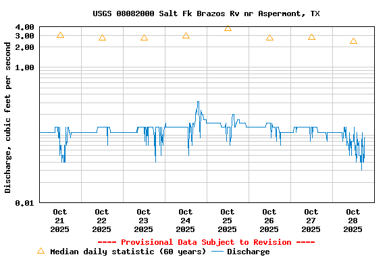
Task: Click the y-axis label 1.00
Action: click(x=24, y=67)
